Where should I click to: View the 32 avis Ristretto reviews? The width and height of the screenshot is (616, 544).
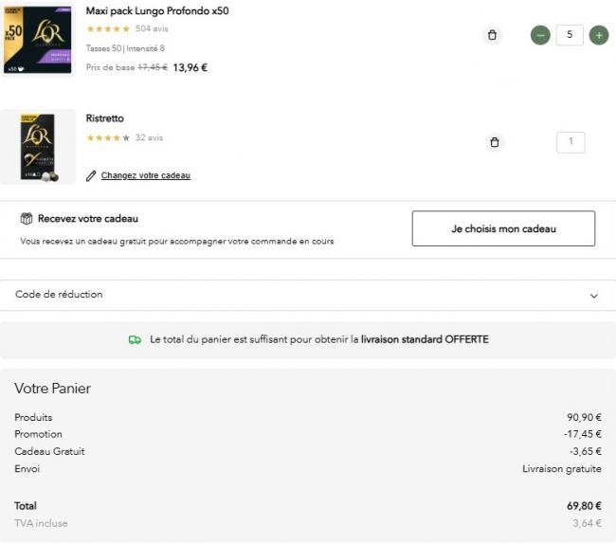tap(149, 137)
